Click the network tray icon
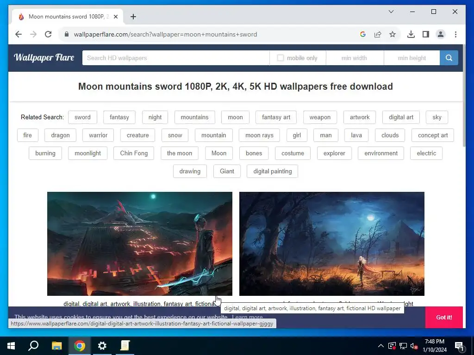474x355 pixels. 403,346
